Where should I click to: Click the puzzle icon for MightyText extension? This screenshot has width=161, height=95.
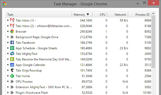pos(12,87)
